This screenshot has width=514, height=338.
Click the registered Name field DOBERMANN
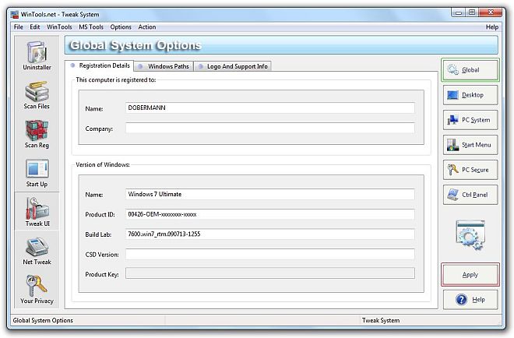click(x=270, y=107)
